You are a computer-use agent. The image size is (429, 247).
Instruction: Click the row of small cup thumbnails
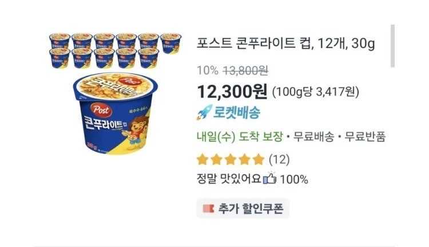115,50
